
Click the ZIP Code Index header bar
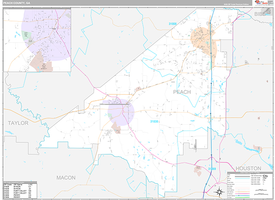point(20,182)
